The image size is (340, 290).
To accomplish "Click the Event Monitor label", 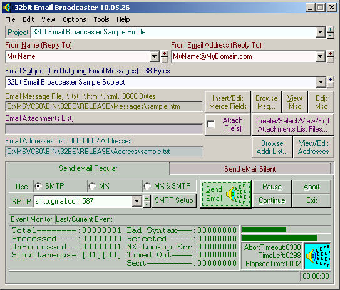I will [x=32, y=219].
